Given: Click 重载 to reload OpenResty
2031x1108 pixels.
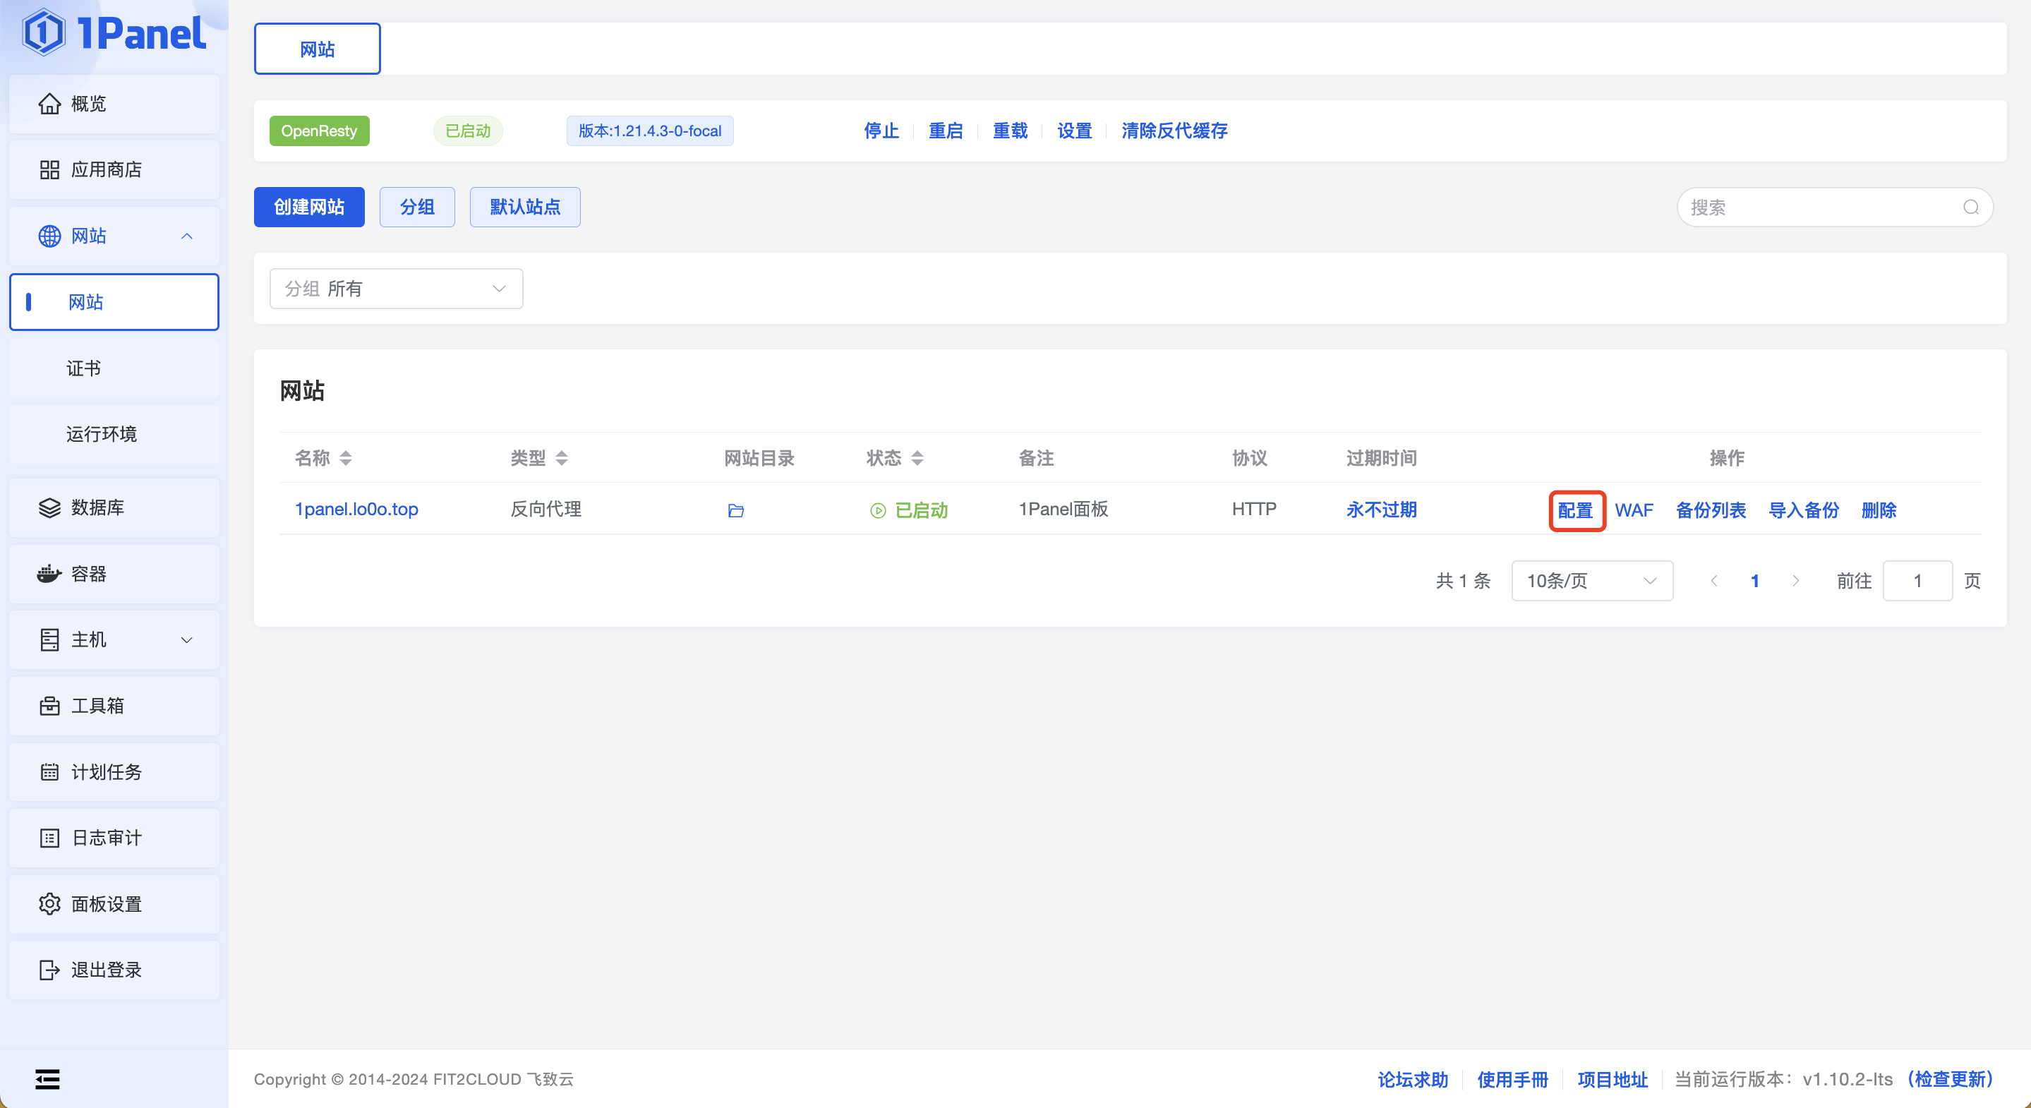Looking at the screenshot, I should (x=1010, y=131).
